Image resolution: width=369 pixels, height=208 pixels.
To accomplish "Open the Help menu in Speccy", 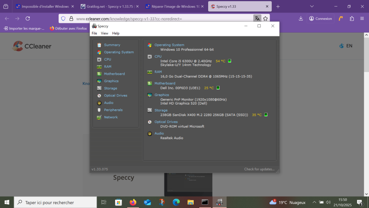I will [x=116, y=33].
